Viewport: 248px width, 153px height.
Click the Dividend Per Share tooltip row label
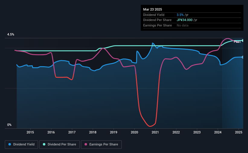(x=157, y=20)
